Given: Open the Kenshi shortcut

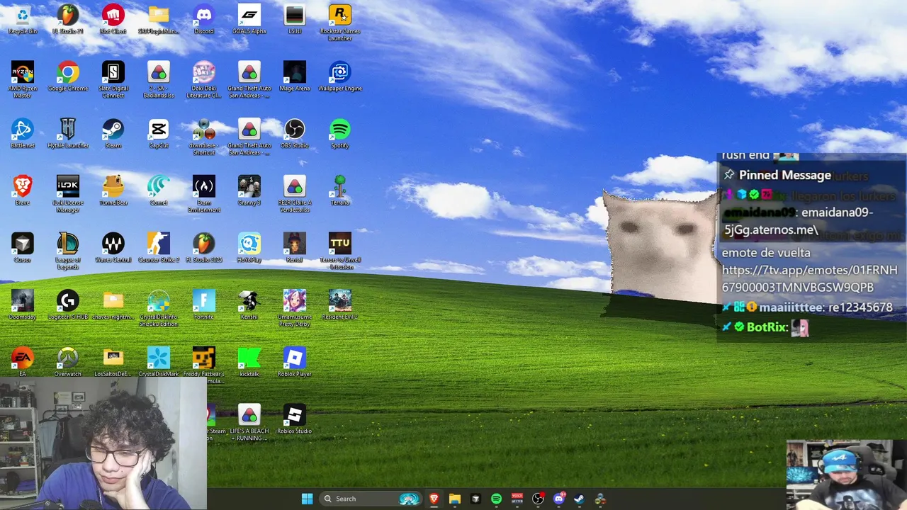Looking at the screenshot, I should click(249, 305).
